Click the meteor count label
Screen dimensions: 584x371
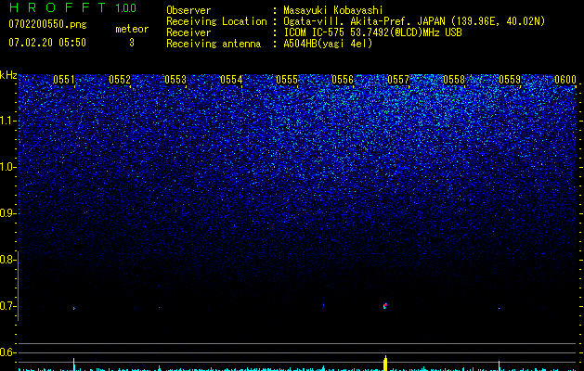point(132,29)
